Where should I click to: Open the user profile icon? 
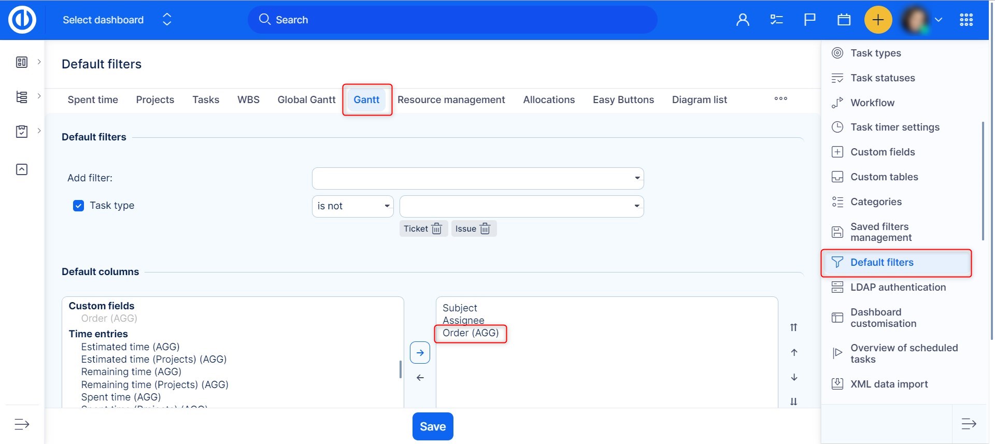743,20
